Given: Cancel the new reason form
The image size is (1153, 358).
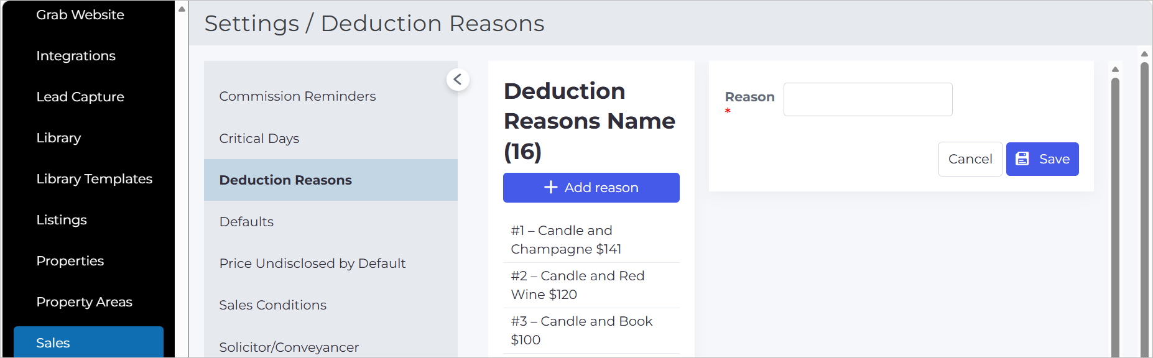Looking at the screenshot, I should (x=970, y=159).
